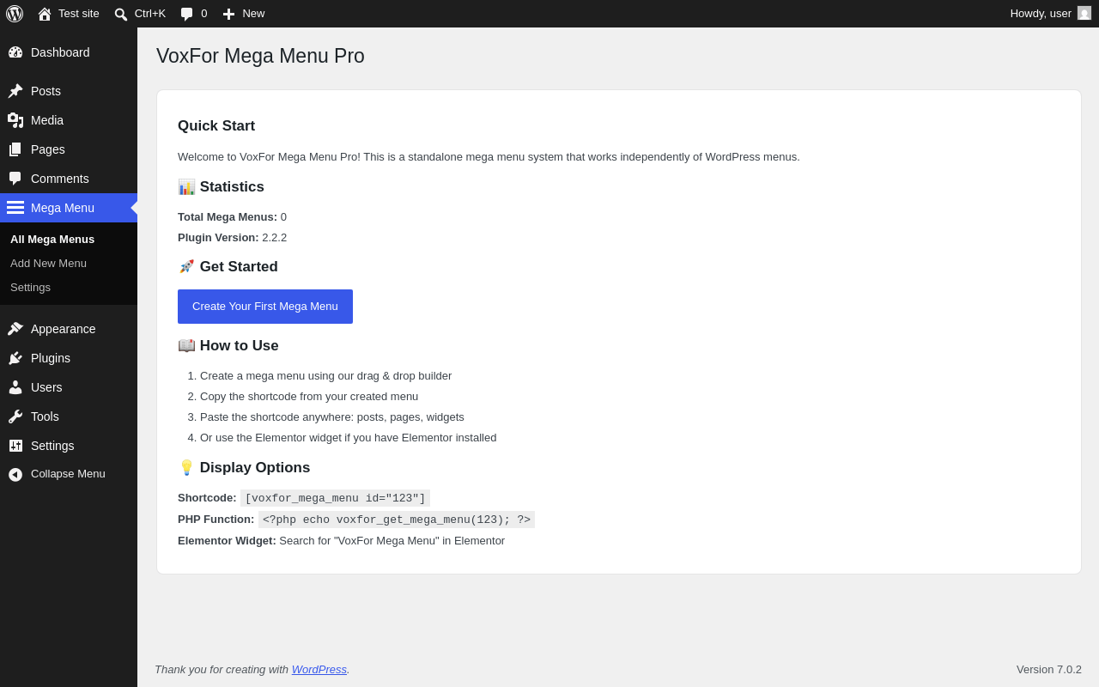Click the Plugins plug icon

(15, 358)
